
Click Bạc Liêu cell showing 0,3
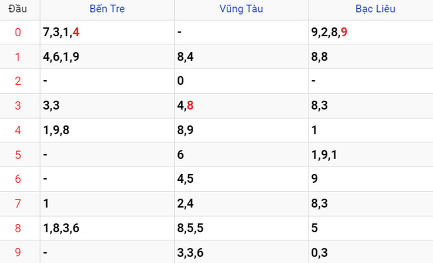click(371, 252)
